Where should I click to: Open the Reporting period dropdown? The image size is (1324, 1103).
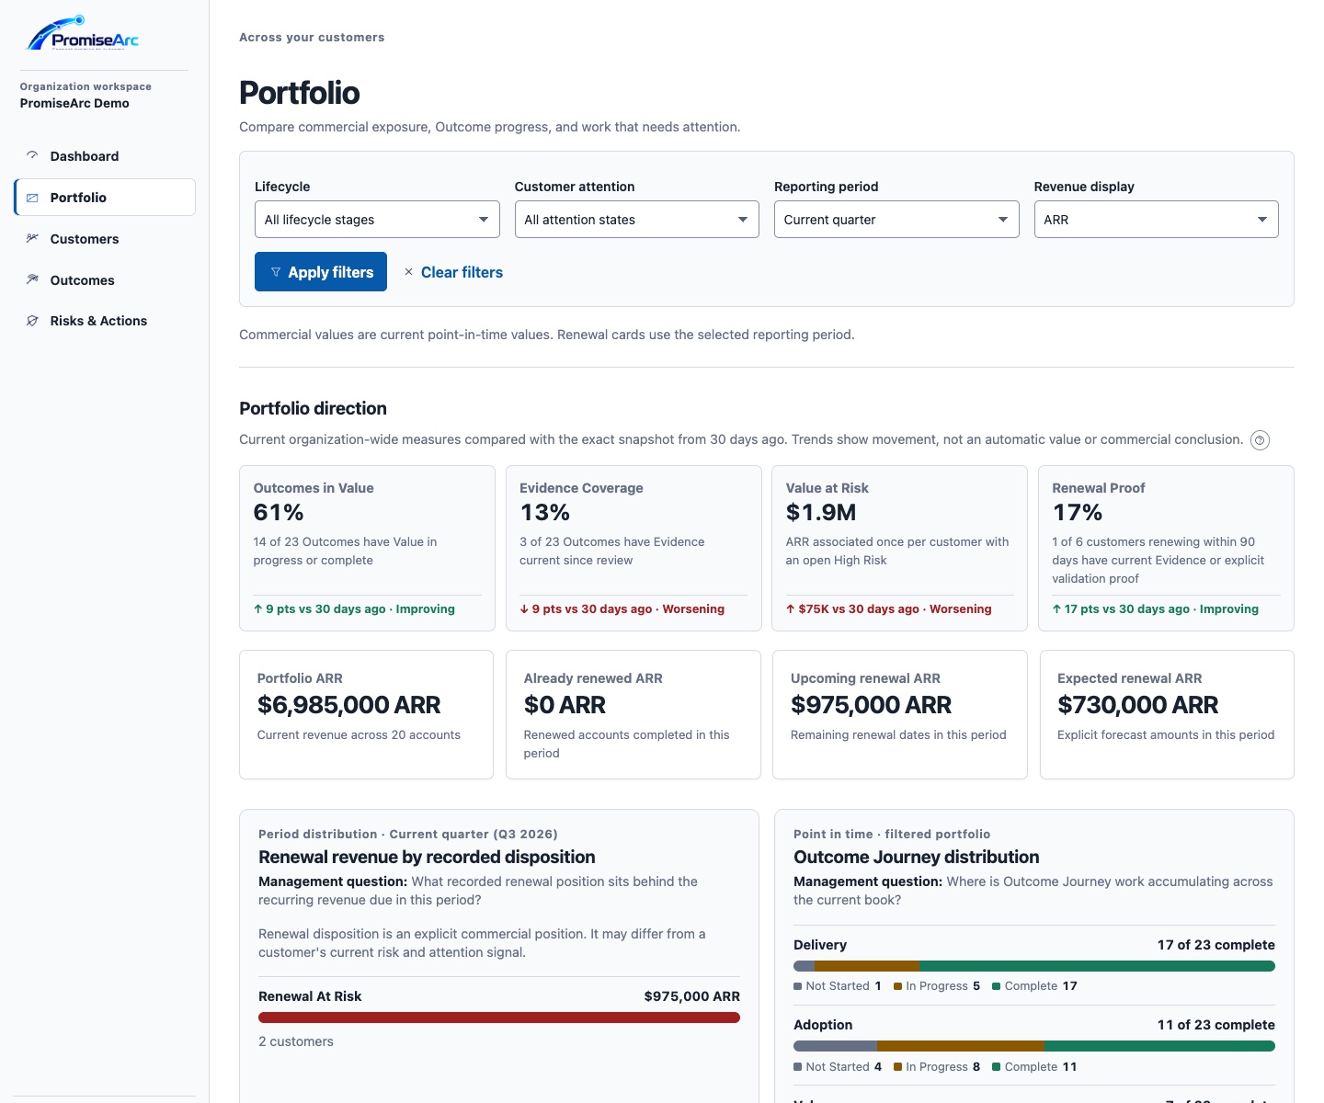click(896, 220)
